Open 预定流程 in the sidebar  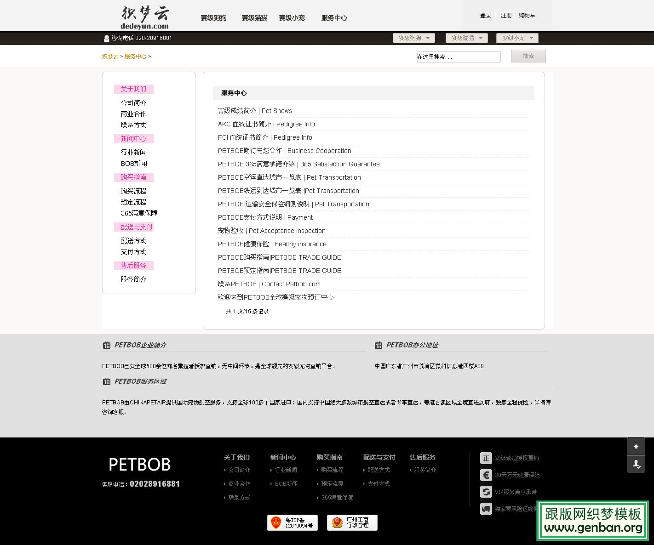click(x=134, y=202)
